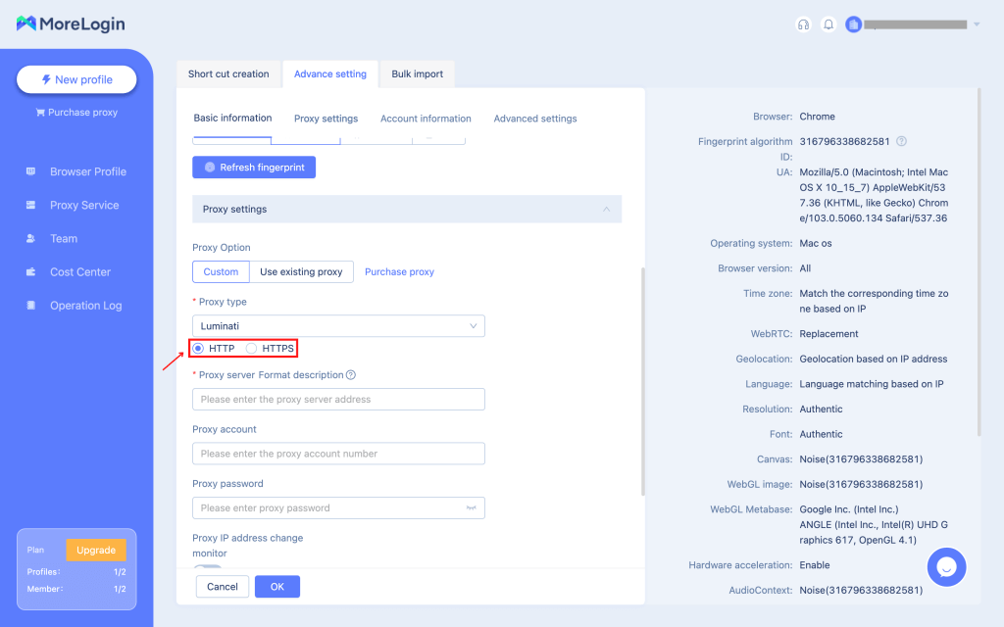Select the HTTPS radio button
This screenshot has width=1004, height=627.
252,348
